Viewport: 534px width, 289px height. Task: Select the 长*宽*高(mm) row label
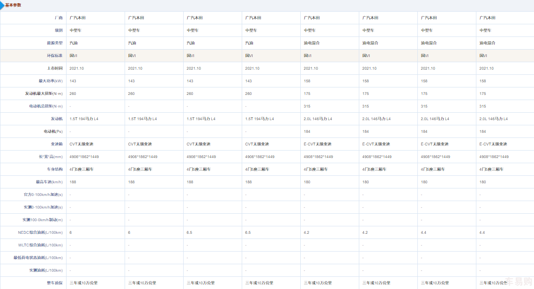coord(51,157)
